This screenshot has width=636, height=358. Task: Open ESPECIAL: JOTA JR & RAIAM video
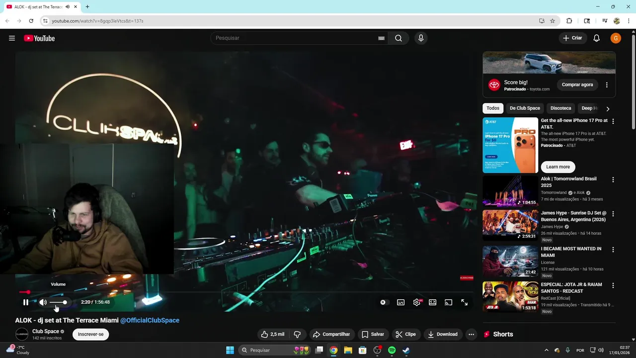pyautogui.click(x=510, y=297)
